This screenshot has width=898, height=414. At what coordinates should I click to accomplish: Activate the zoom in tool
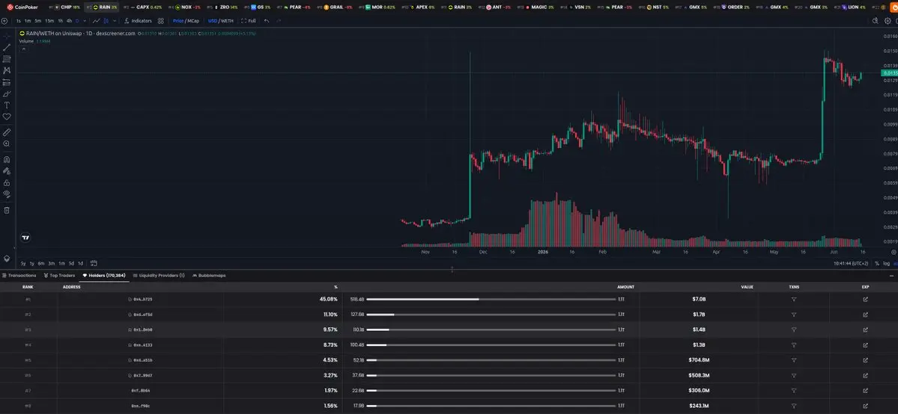tap(7, 144)
